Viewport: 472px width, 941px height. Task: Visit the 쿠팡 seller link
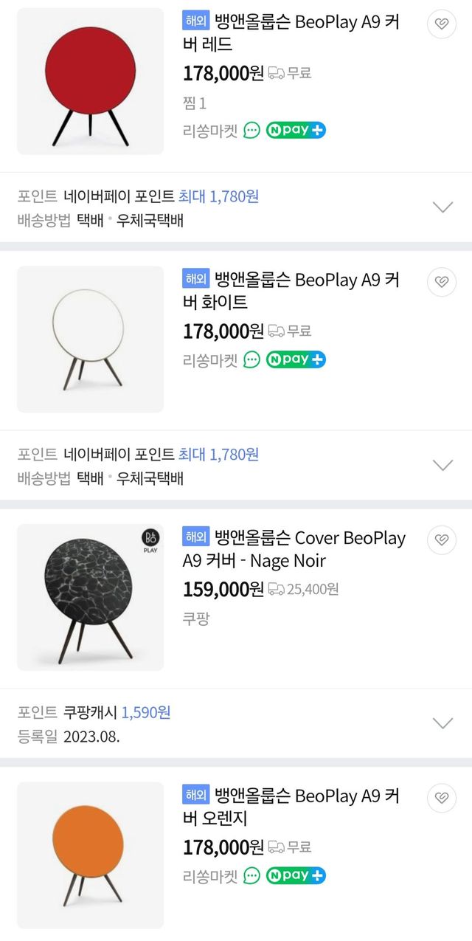[x=196, y=618]
